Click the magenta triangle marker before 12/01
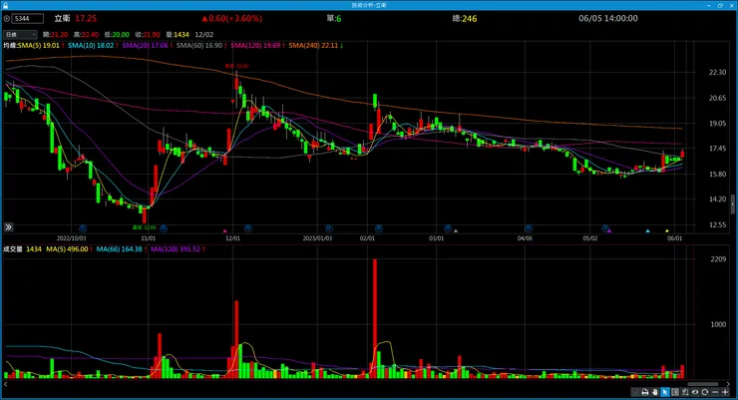Screen dimensions: 738x400 coord(225,231)
